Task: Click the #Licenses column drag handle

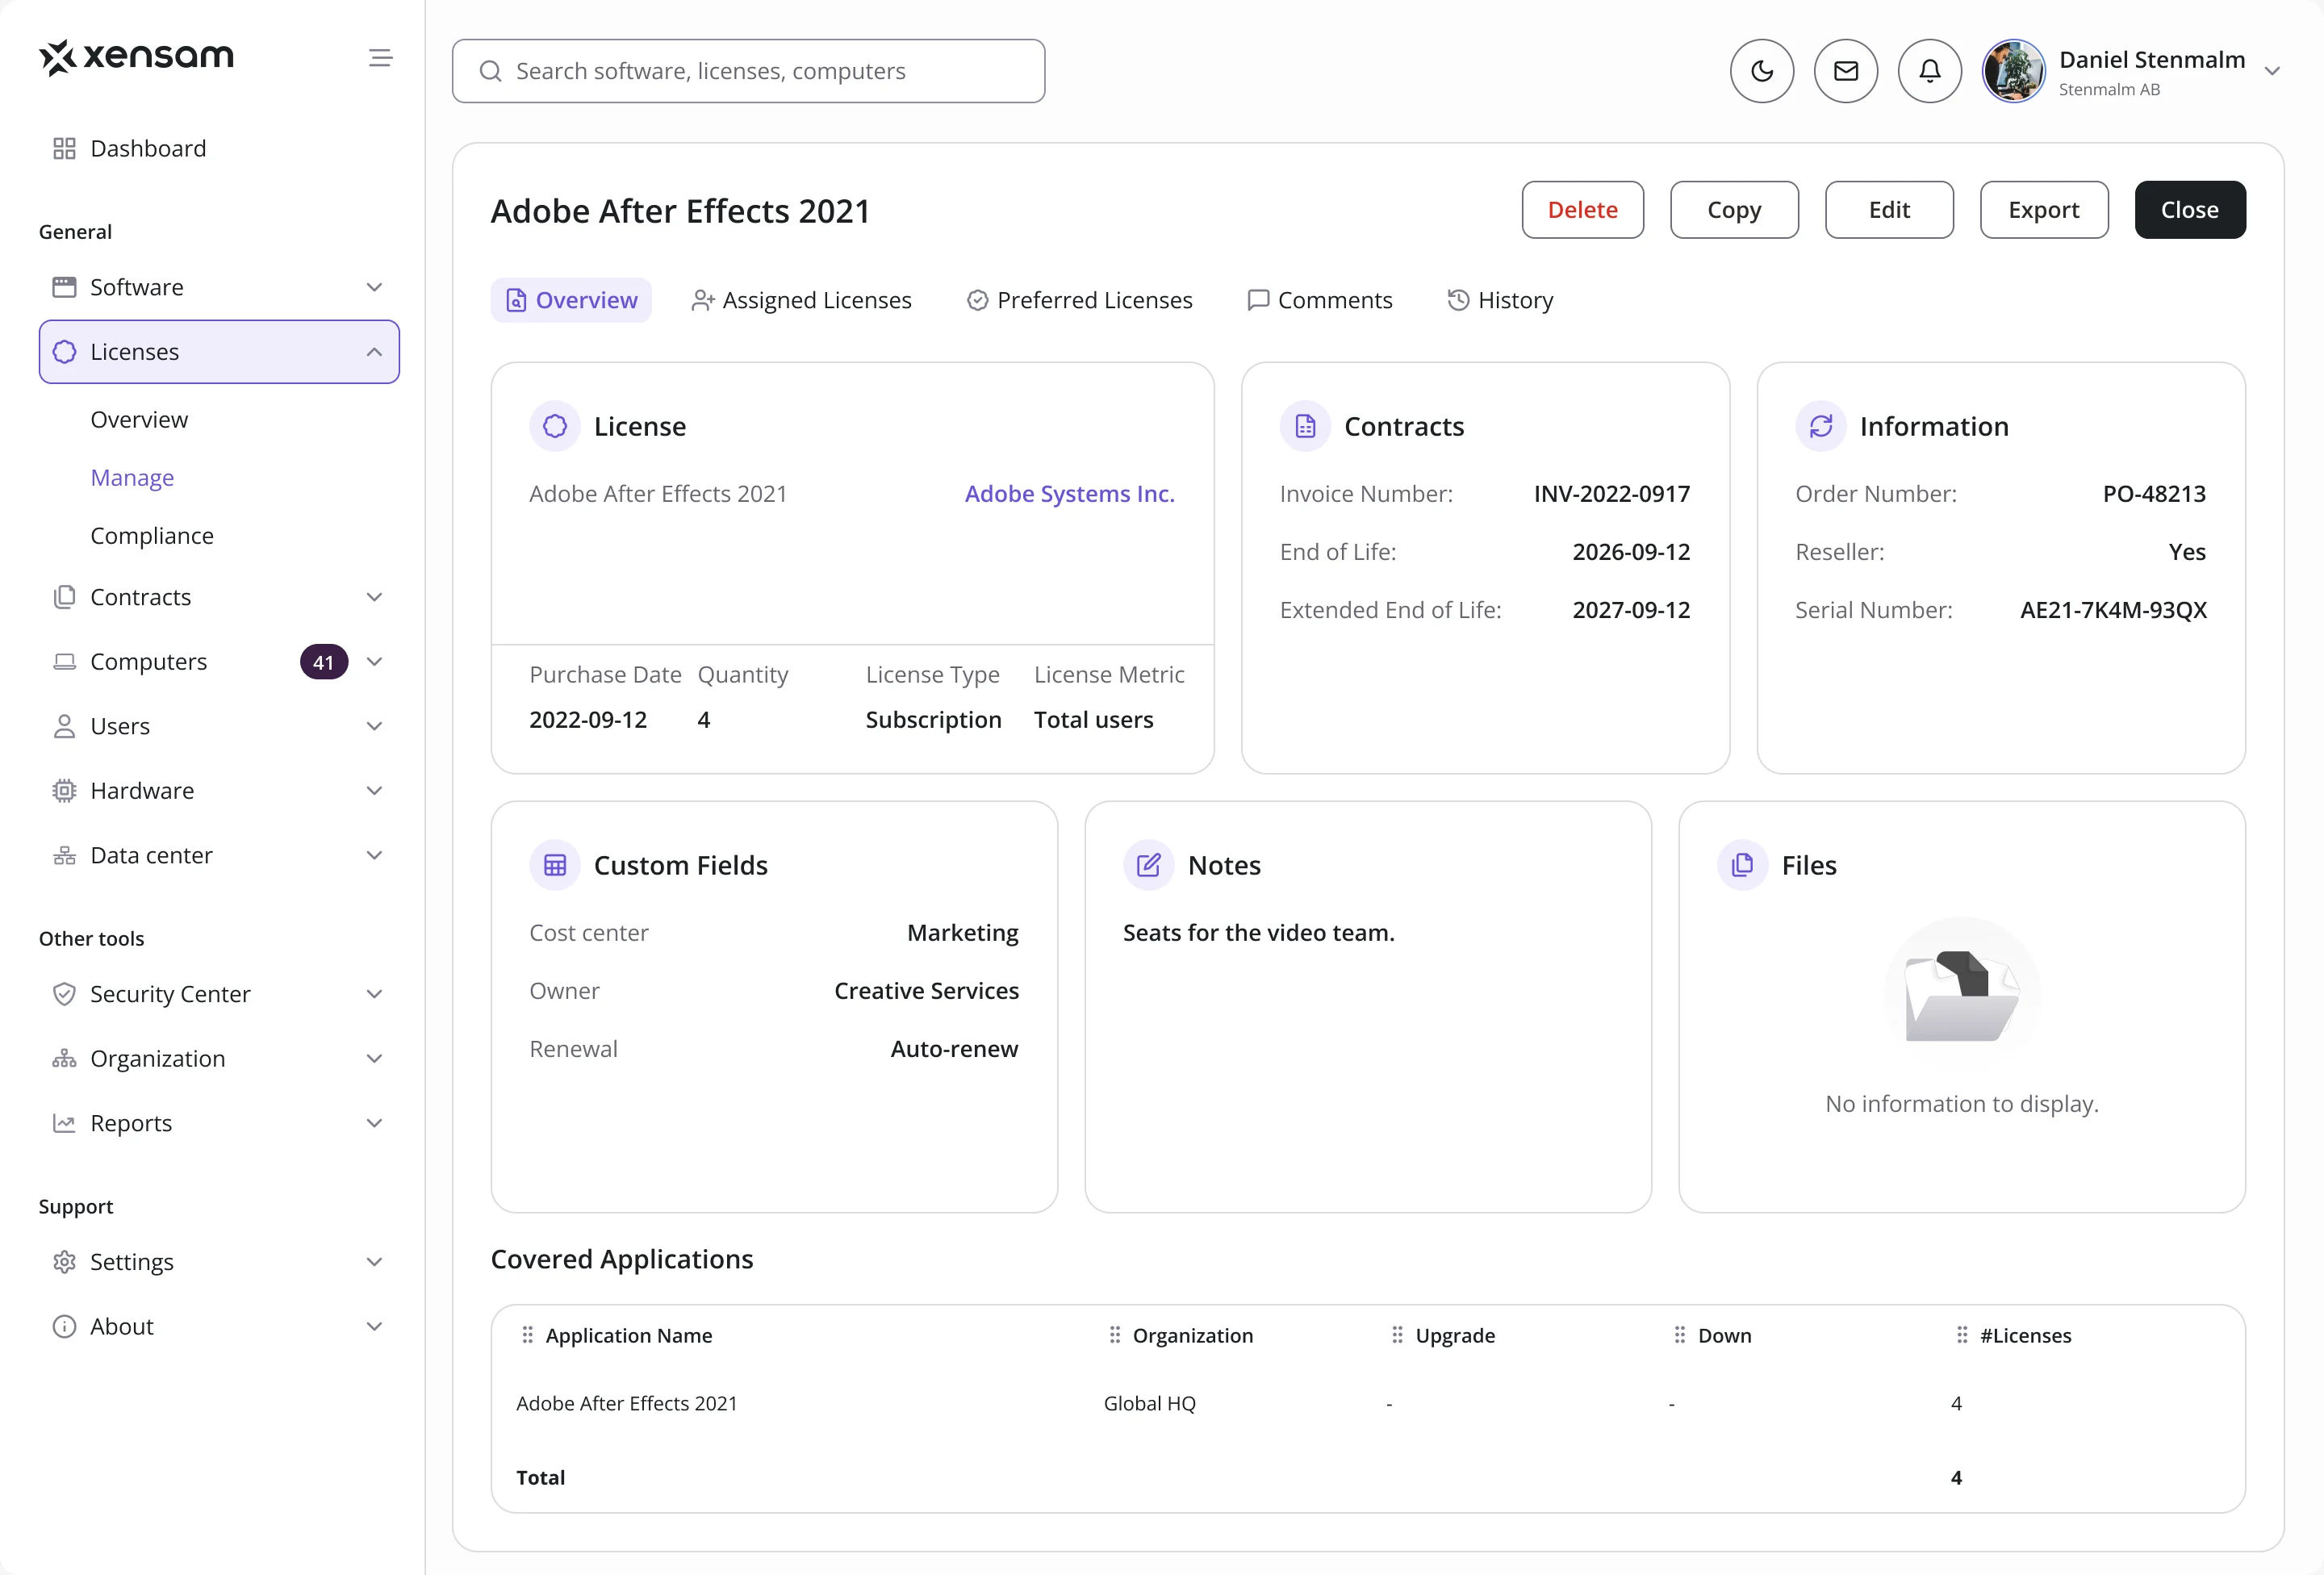Action: (1961, 1335)
